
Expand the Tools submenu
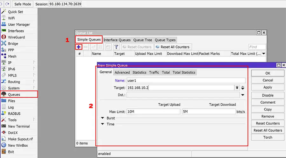pos(34,120)
